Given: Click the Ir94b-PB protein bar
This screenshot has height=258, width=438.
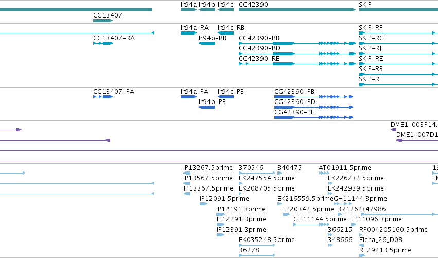Looking at the screenshot, I should (x=207, y=107).
